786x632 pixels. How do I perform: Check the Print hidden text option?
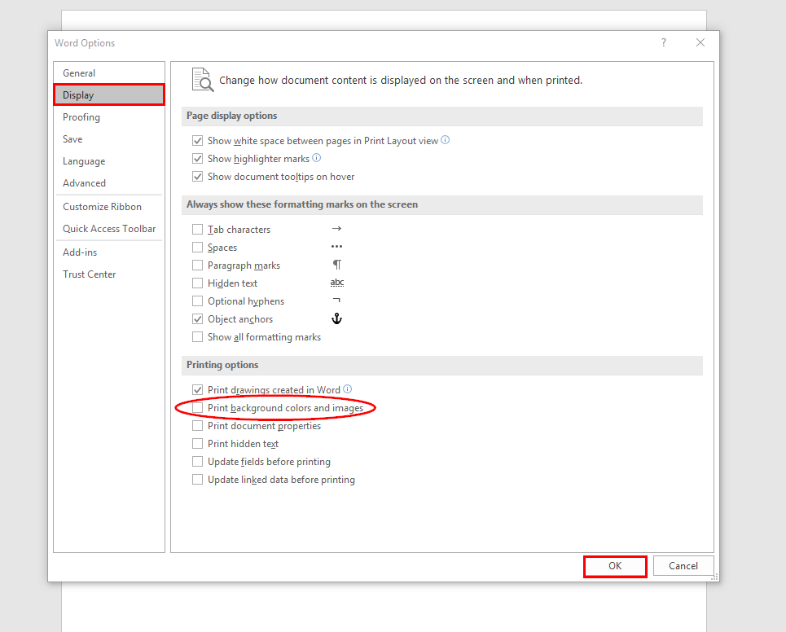pos(197,443)
